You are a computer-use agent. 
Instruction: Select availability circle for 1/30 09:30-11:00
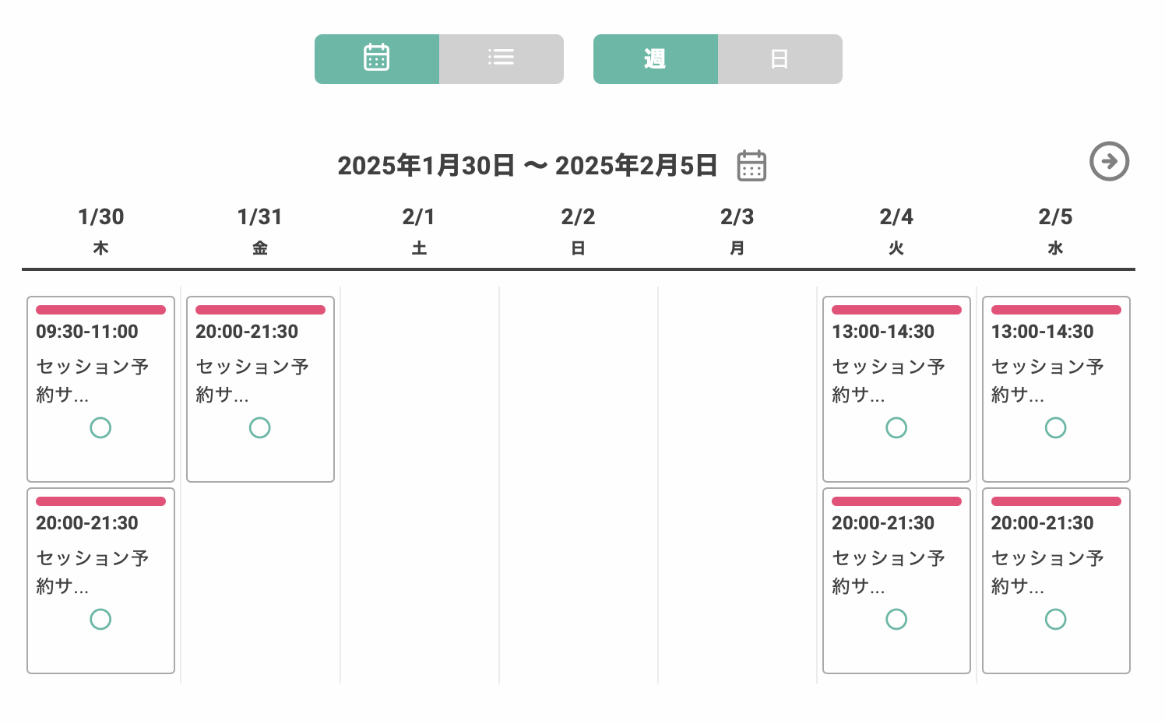pos(100,427)
